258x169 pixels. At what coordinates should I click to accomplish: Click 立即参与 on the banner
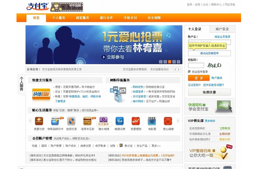click(113, 57)
